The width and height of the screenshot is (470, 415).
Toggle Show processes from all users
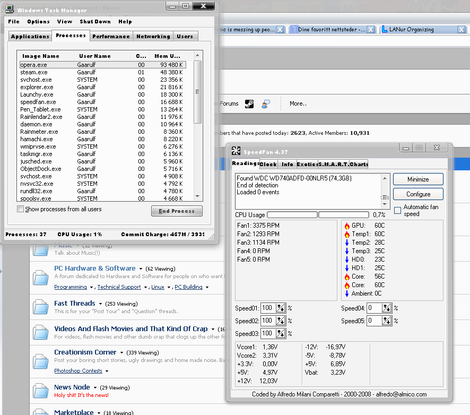(x=20, y=209)
